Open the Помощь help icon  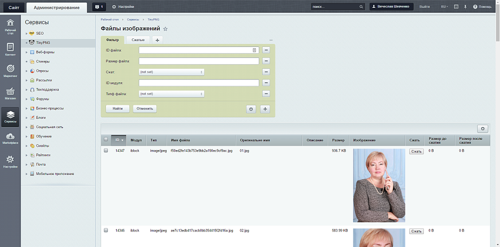click(482, 7)
